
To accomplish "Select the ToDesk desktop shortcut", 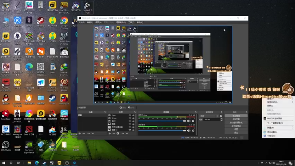I will (41, 84).
